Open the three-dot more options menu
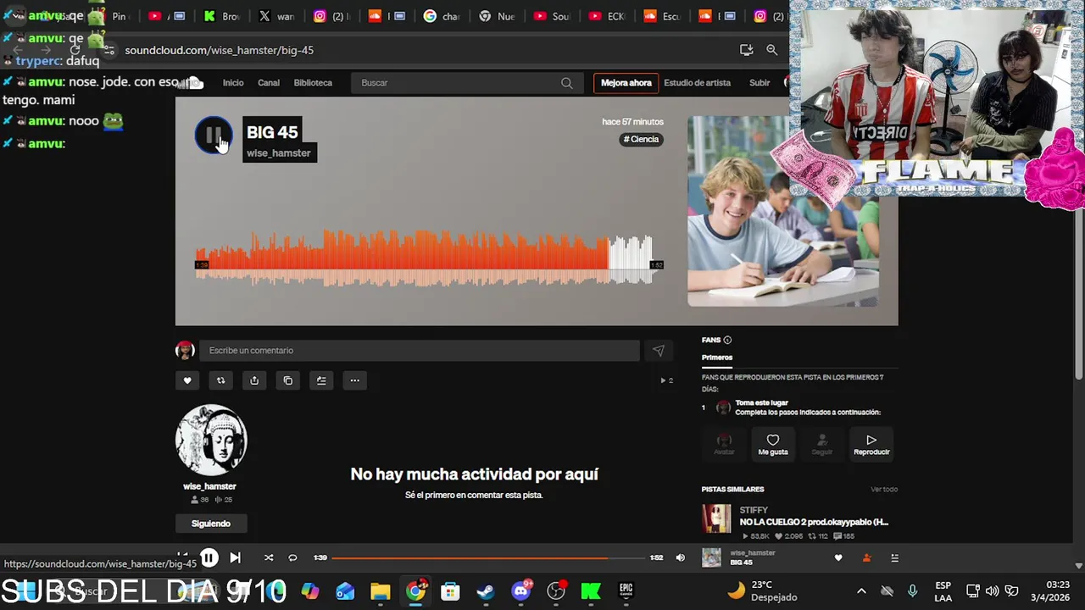 click(355, 380)
